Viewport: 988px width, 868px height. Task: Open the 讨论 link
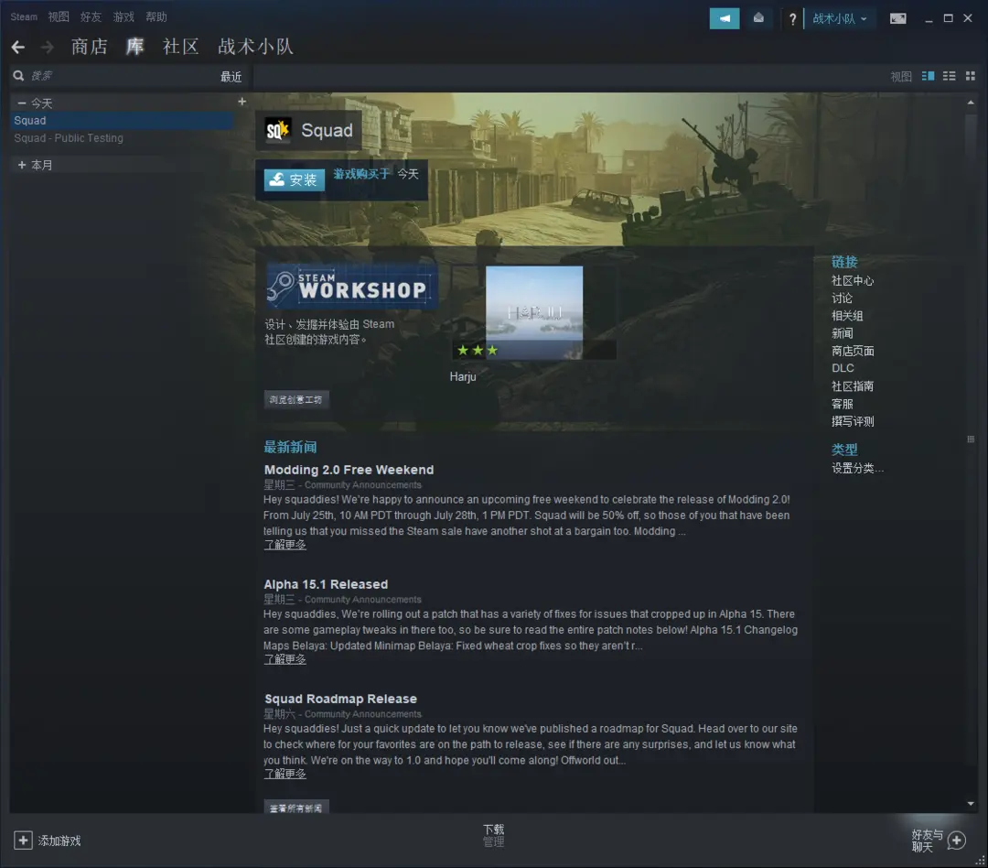pos(842,298)
